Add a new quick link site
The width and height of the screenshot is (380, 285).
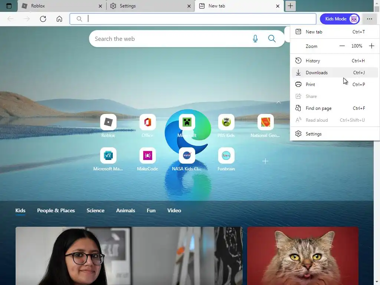tap(265, 161)
